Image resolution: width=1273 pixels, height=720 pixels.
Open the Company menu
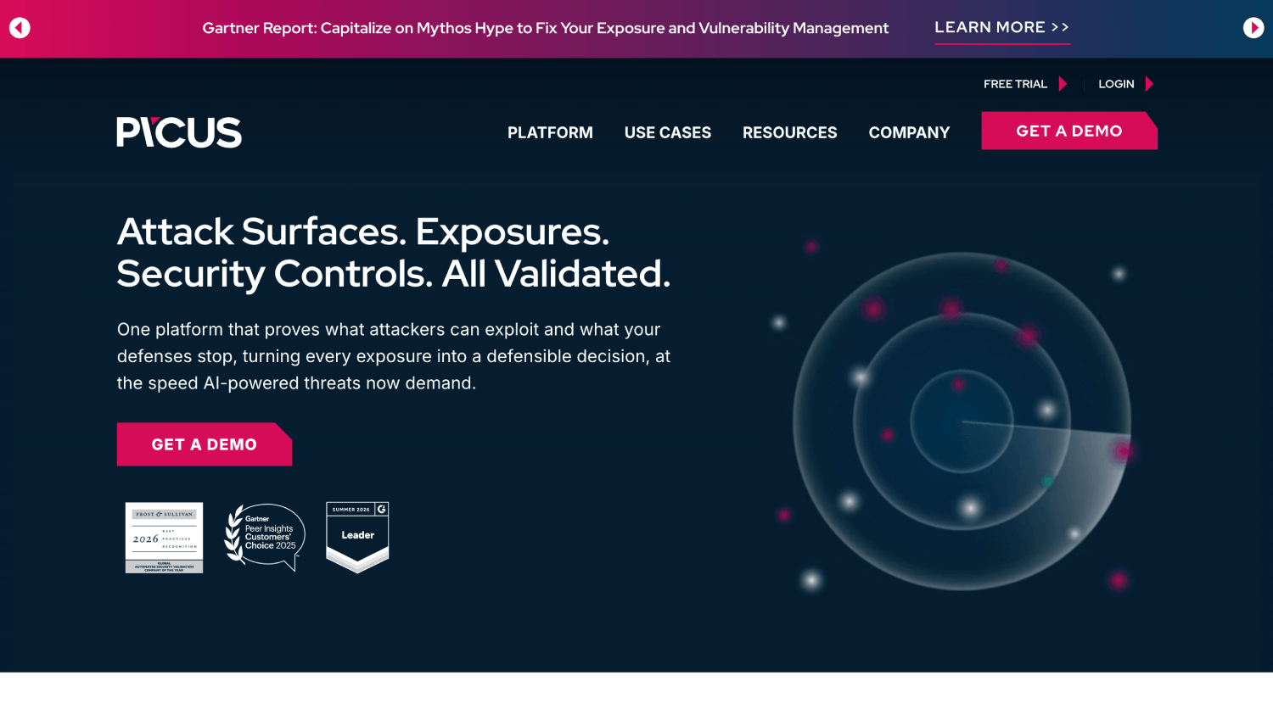click(909, 132)
